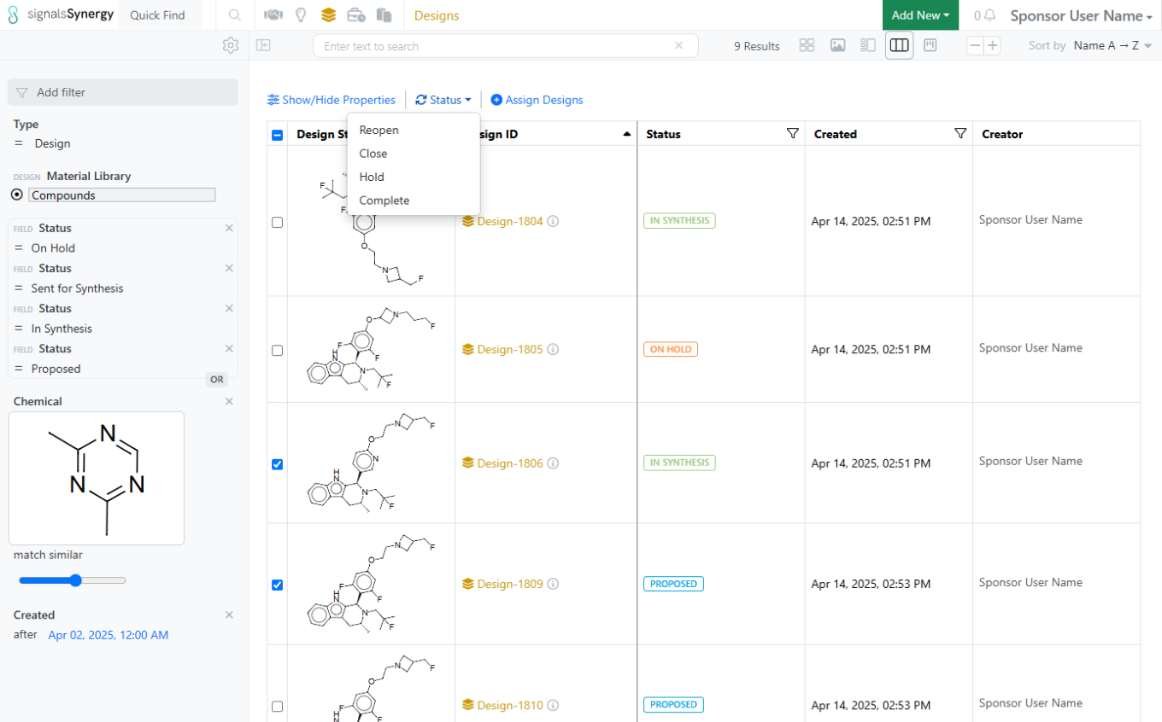The width and height of the screenshot is (1162, 722).
Task: Click the Add filter button
Action: 122,92
